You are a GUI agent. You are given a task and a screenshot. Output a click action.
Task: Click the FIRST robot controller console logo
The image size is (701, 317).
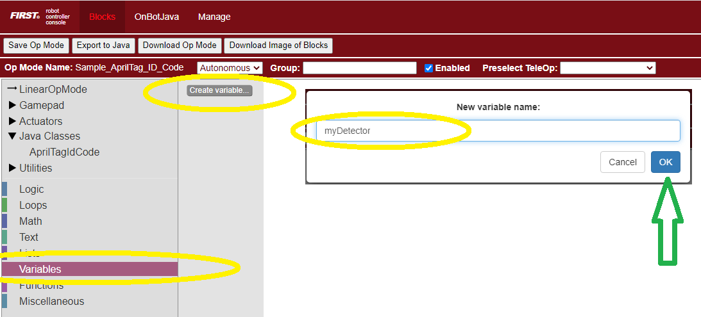[39, 17]
